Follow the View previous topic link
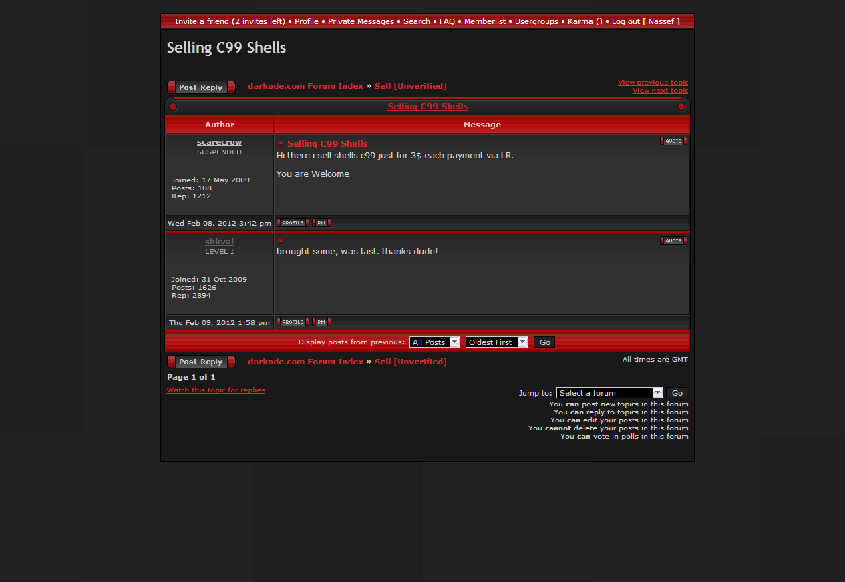 pyautogui.click(x=653, y=83)
